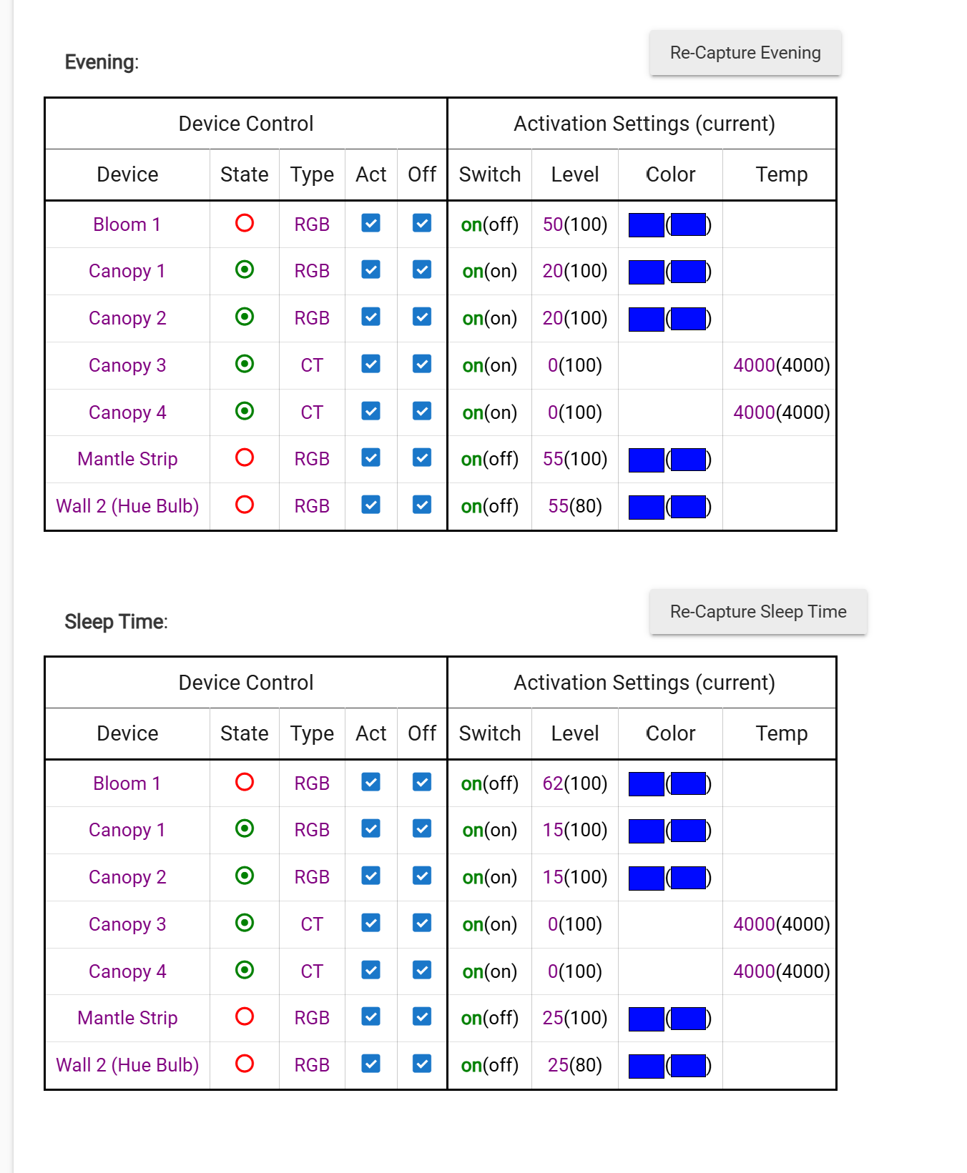Screen dimensions: 967x1173
Task: Click Wall 2 (Hue Bulb) state icon in Evening
Action: pos(245,505)
